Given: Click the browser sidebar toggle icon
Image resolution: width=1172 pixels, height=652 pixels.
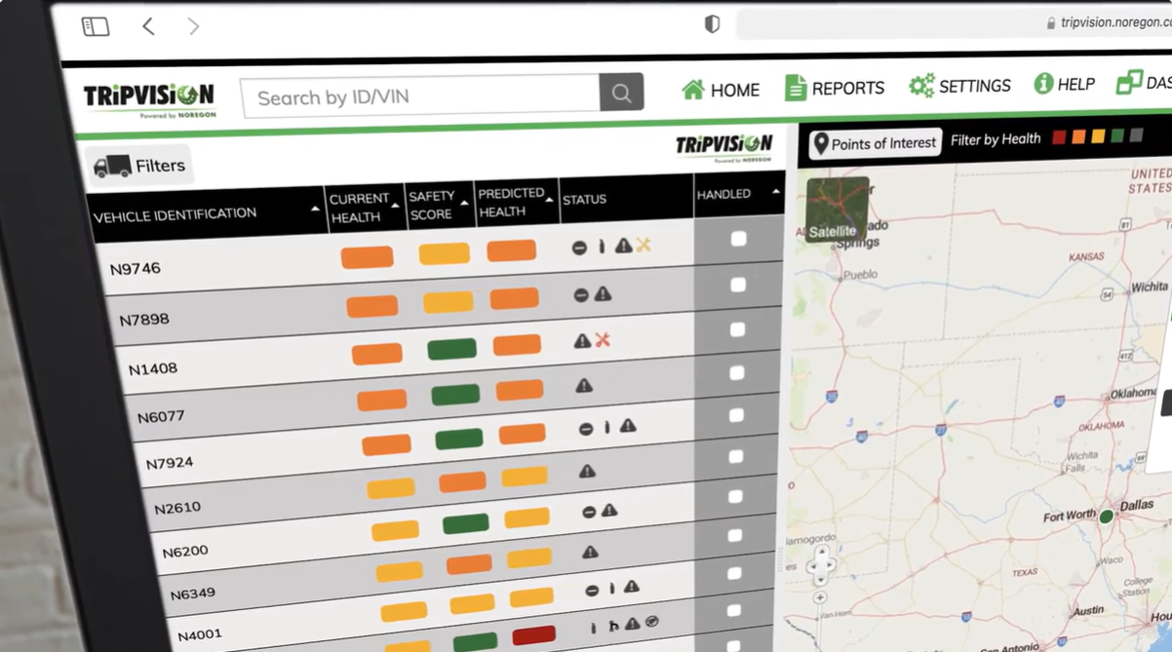Looking at the screenshot, I should click(x=96, y=26).
